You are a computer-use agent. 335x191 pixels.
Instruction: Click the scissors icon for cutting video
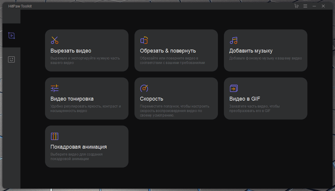point(54,40)
